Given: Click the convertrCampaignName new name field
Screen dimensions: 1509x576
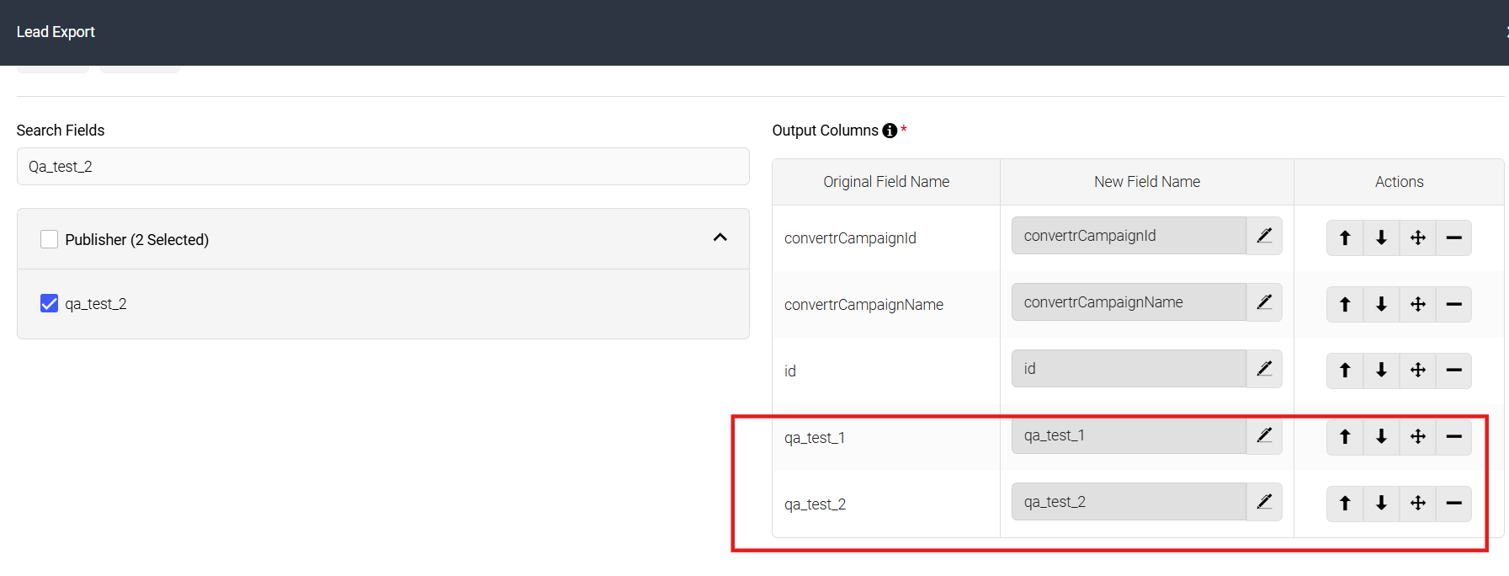Looking at the screenshot, I should coord(1129,302).
